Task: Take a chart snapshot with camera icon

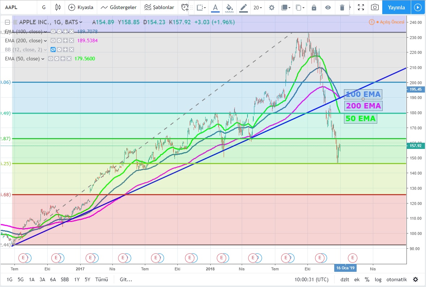Action: point(375,7)
